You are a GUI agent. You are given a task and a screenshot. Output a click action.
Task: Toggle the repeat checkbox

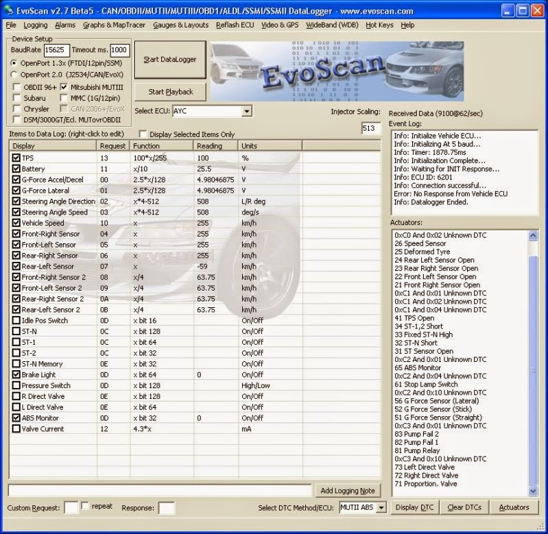[85, 506]
